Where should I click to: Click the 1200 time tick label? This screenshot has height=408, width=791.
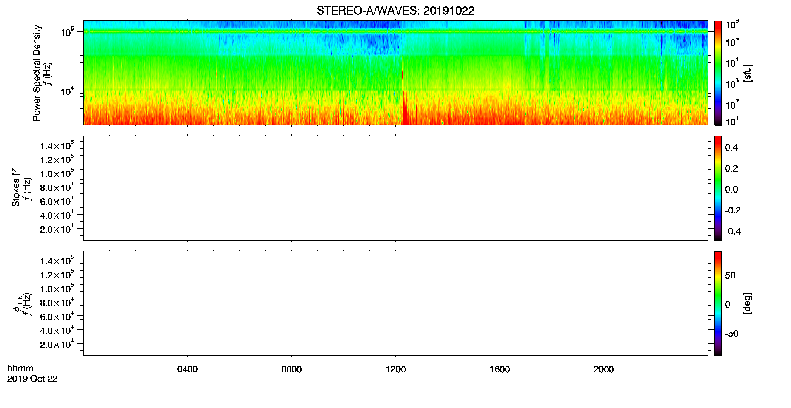click(x=395, y=369)
